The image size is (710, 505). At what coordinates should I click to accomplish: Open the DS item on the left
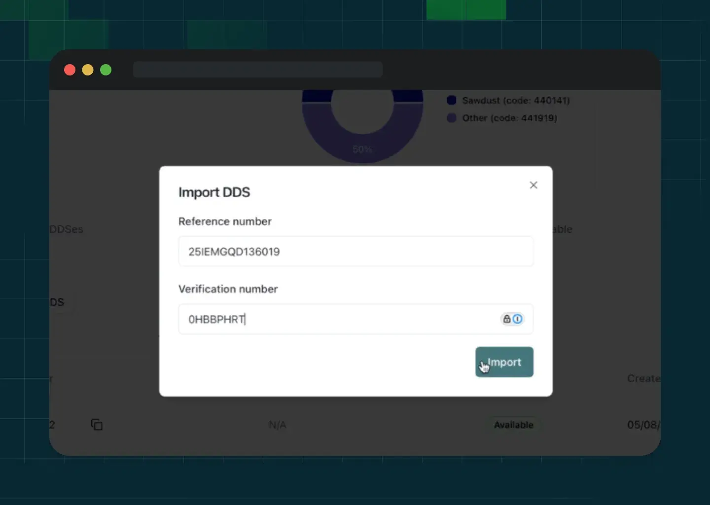pyautogui.click(x=58, y=302)
